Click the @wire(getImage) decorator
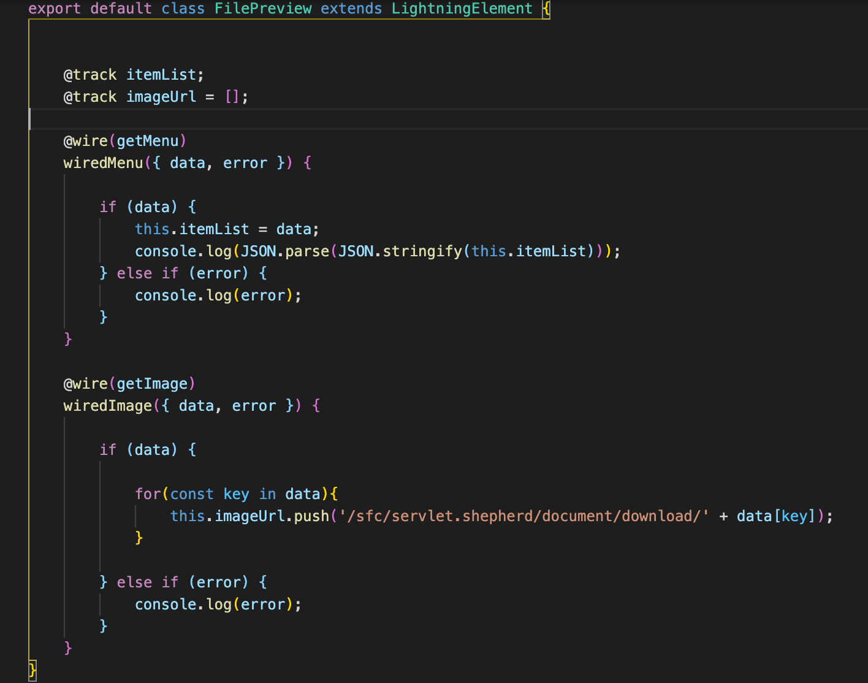Viewport: 868px width, 683px height. [129, 383]
